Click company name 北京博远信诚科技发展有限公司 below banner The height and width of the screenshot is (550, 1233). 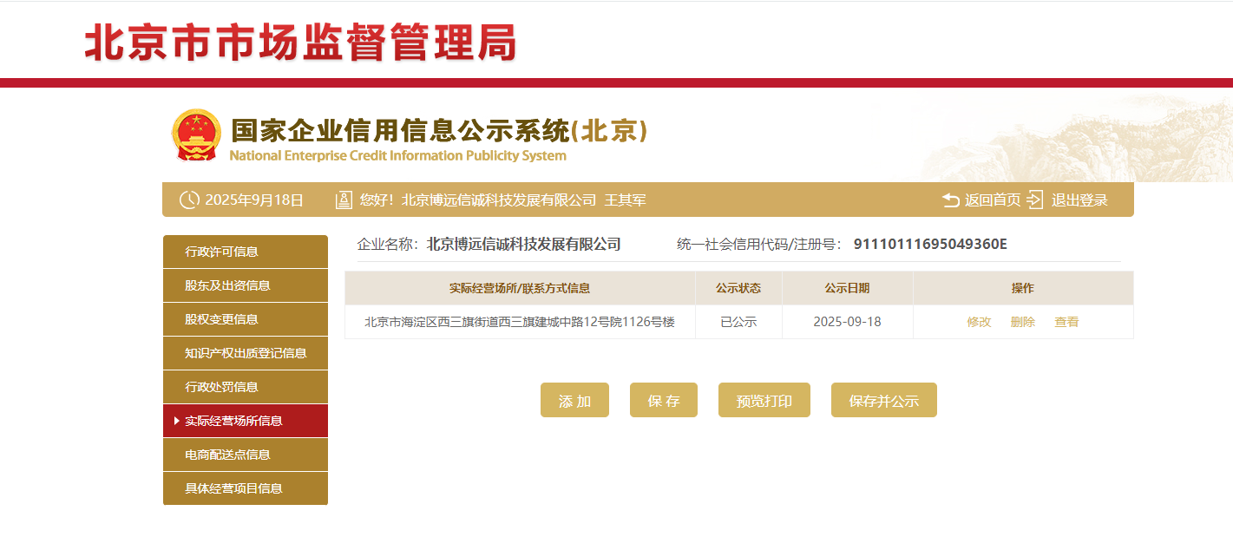coord(524,244)
